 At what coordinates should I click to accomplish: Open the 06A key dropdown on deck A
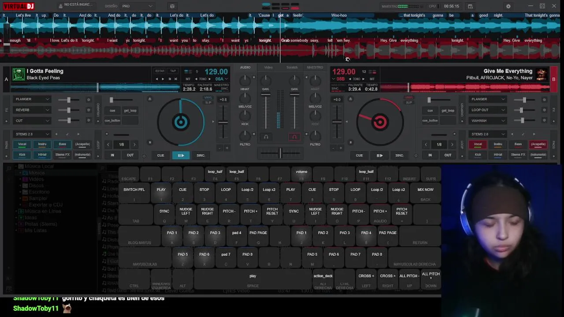click(222, 79)
